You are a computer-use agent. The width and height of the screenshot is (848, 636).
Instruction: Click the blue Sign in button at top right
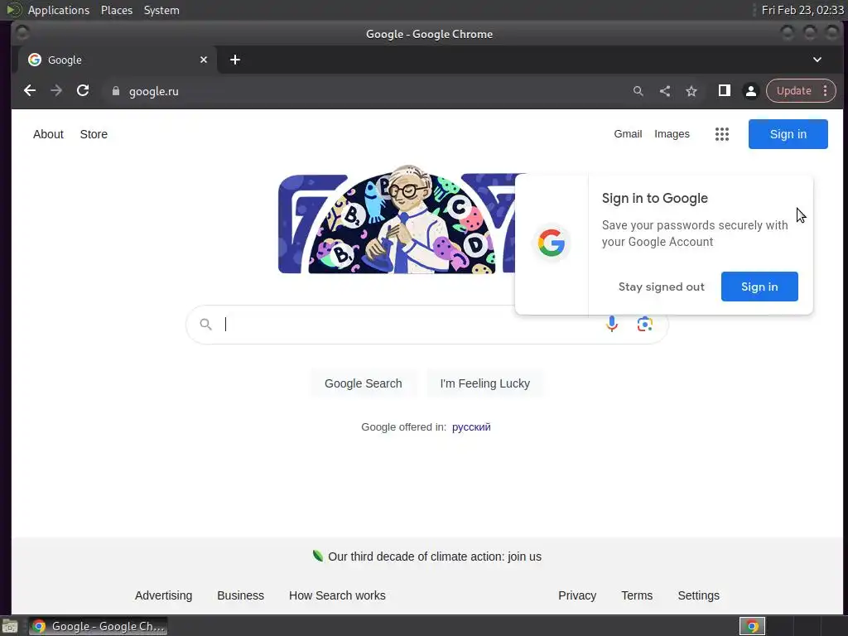[x=788, y=134]
